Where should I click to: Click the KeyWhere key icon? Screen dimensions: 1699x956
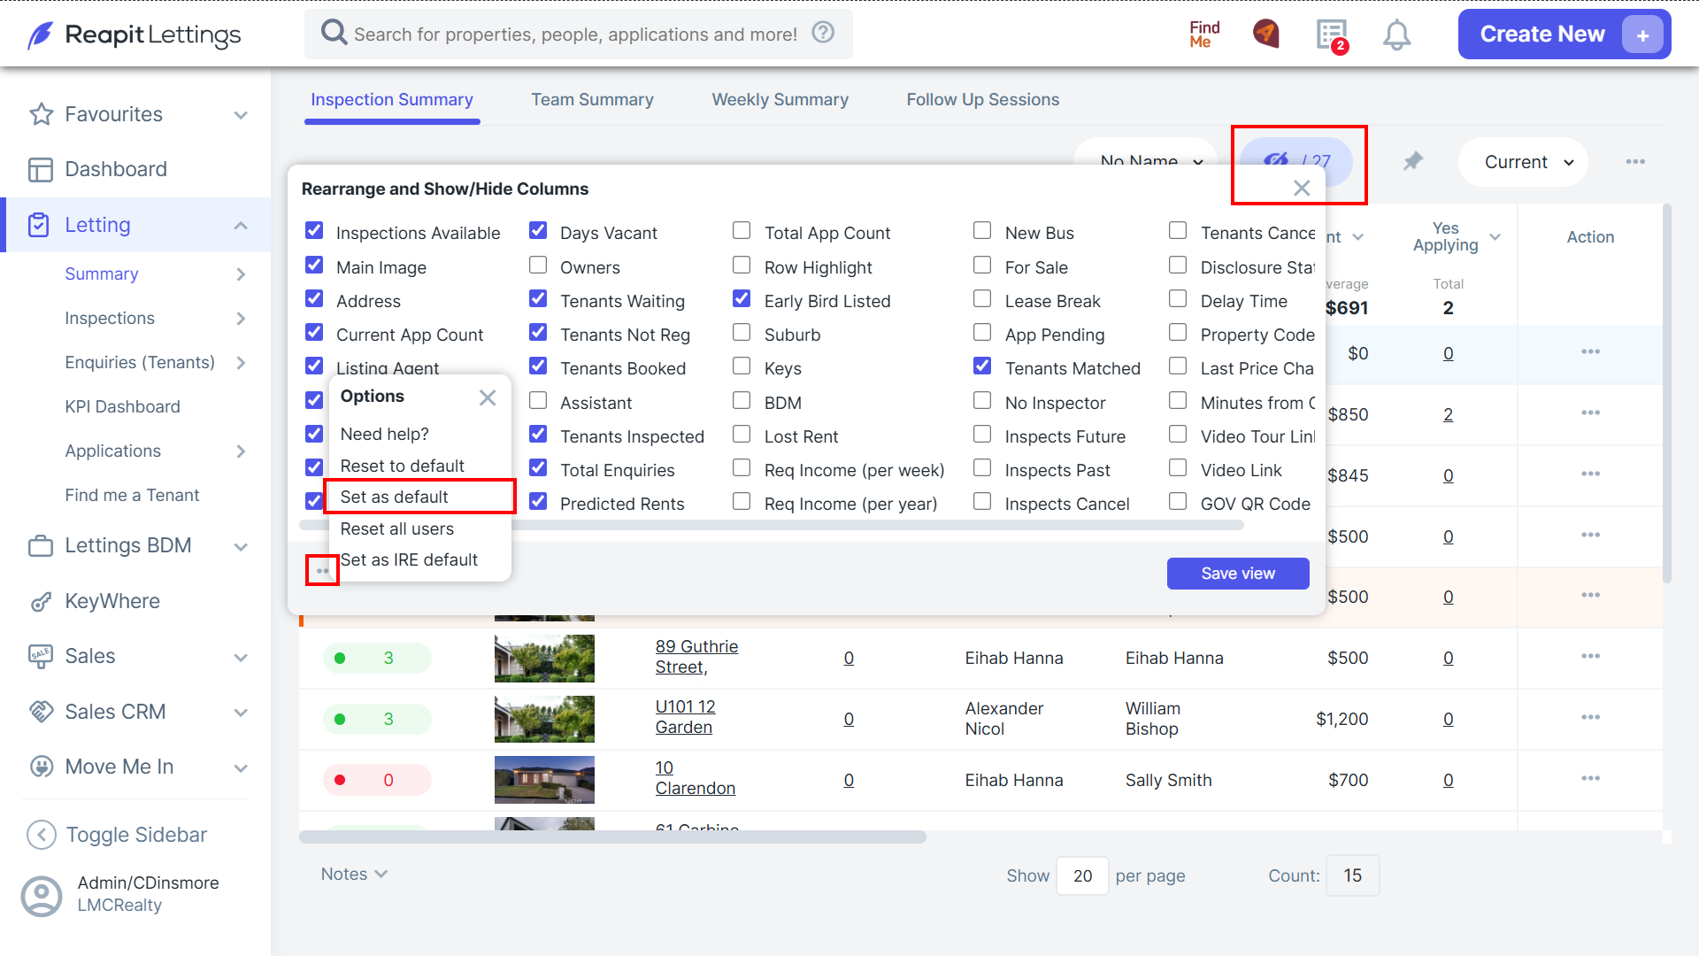[41, 602]
